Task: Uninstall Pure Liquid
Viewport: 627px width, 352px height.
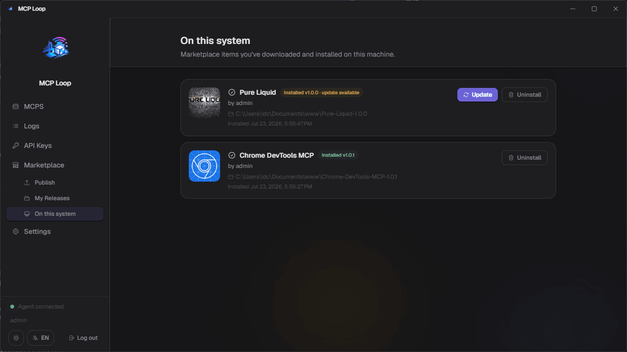Action: [525, 95]
